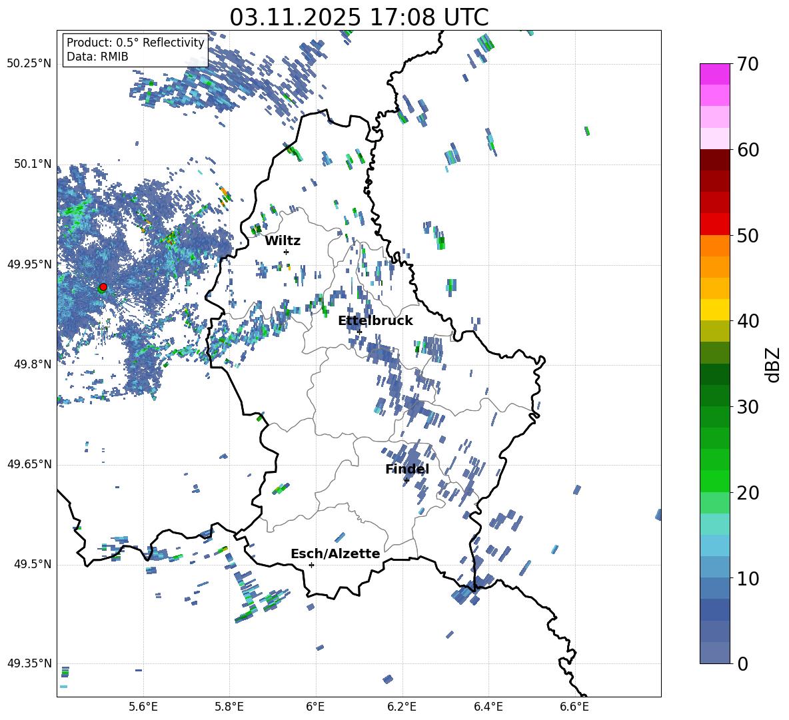Viewport: 789px width, 720px height.
Task: Click the date and time title
Action: point(359,17)
